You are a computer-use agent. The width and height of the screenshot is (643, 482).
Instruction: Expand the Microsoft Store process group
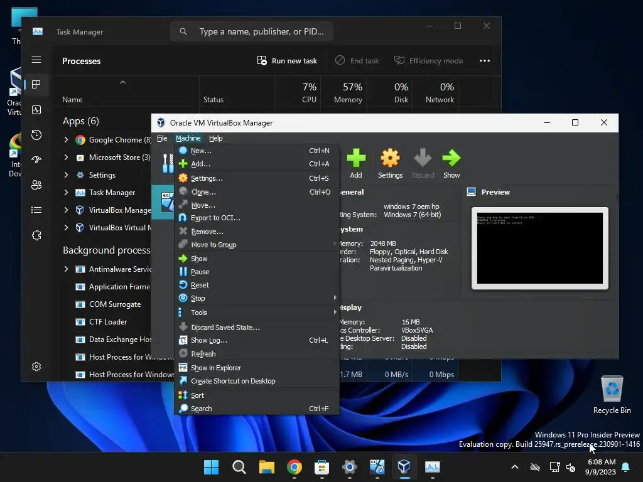click(x=66, y=157)
